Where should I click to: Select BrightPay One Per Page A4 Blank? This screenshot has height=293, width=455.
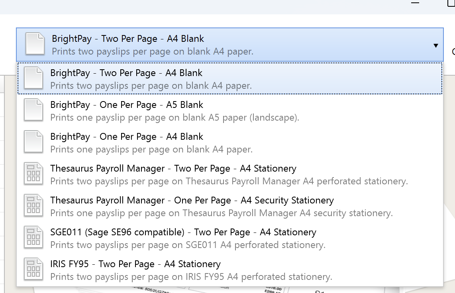point(230,142)
